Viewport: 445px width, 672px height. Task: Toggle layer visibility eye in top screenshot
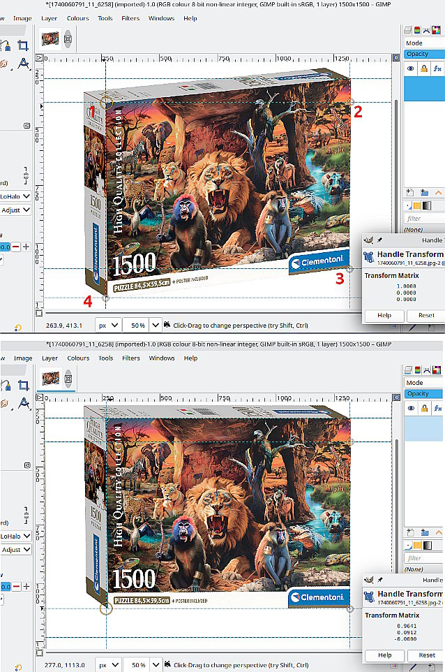[x=411, y=68]
